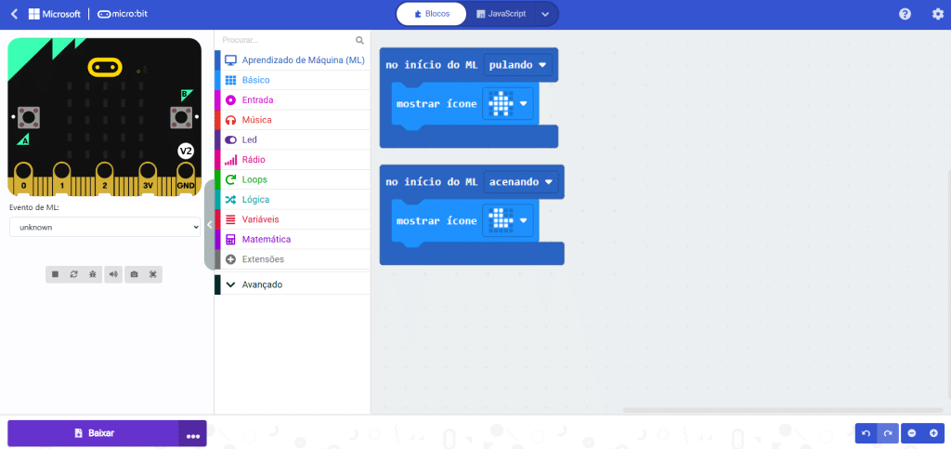The width and height of the screenshot is (951, 449).
Task: Open the Básico blocks category
Action: pos(293,80)
